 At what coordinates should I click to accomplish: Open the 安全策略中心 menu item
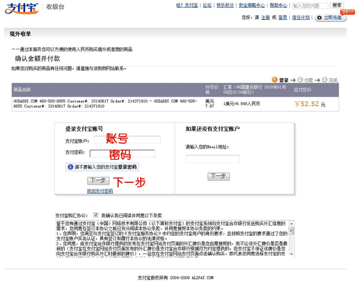251,5
